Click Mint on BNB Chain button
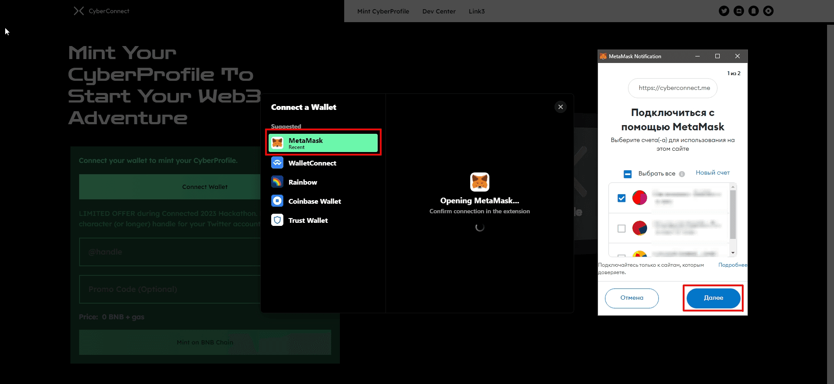This screenshot has width=834, height=384. (205, 342)
